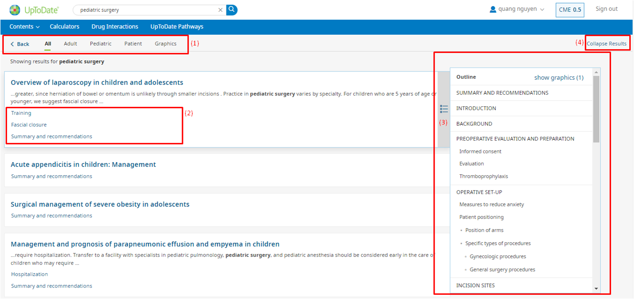The height and width of the screenshot is (299, 634).
Task: Jump to INCISION SITES in outline
Action: [475, 285]
